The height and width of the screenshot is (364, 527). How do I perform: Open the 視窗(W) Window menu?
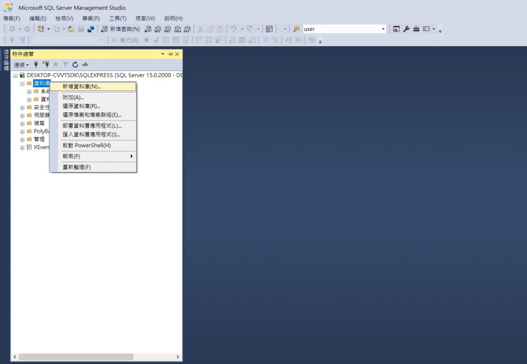(145, 19)
